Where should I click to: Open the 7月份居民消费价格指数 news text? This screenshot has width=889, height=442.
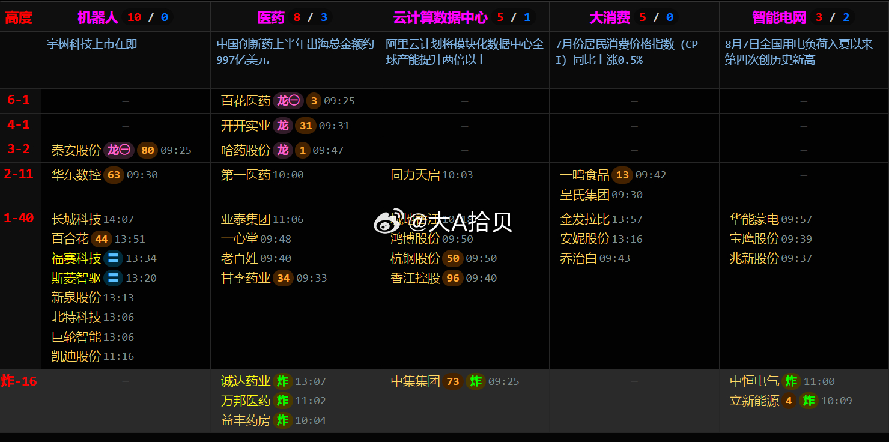[x=627, y=52]
